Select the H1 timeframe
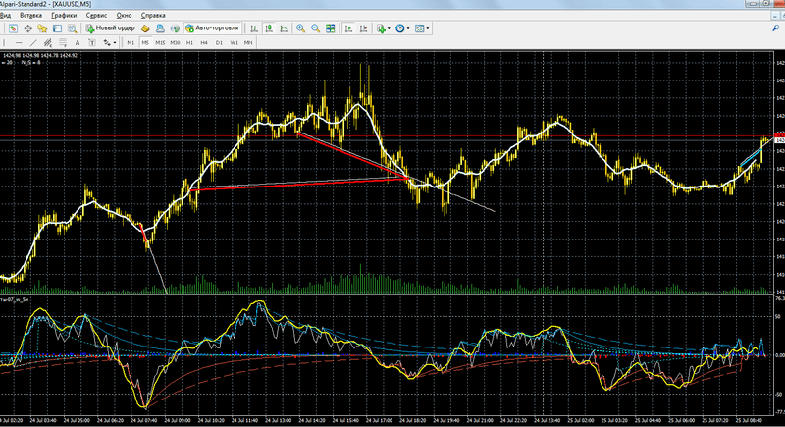This screenshot has height=427, width=785. point(189,43)
